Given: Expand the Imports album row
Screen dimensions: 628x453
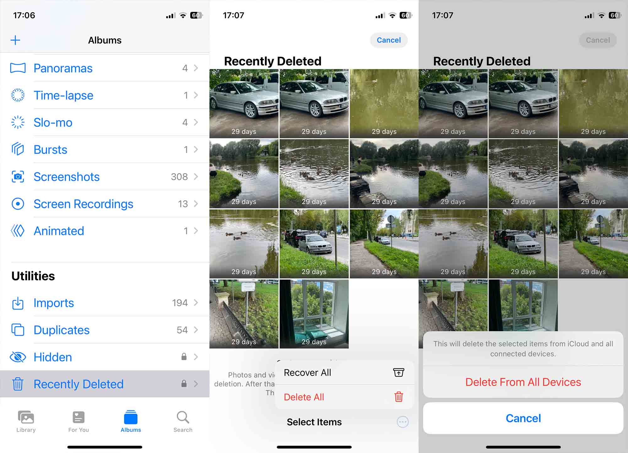Looking at the screenshot, I should click(104, 303).
